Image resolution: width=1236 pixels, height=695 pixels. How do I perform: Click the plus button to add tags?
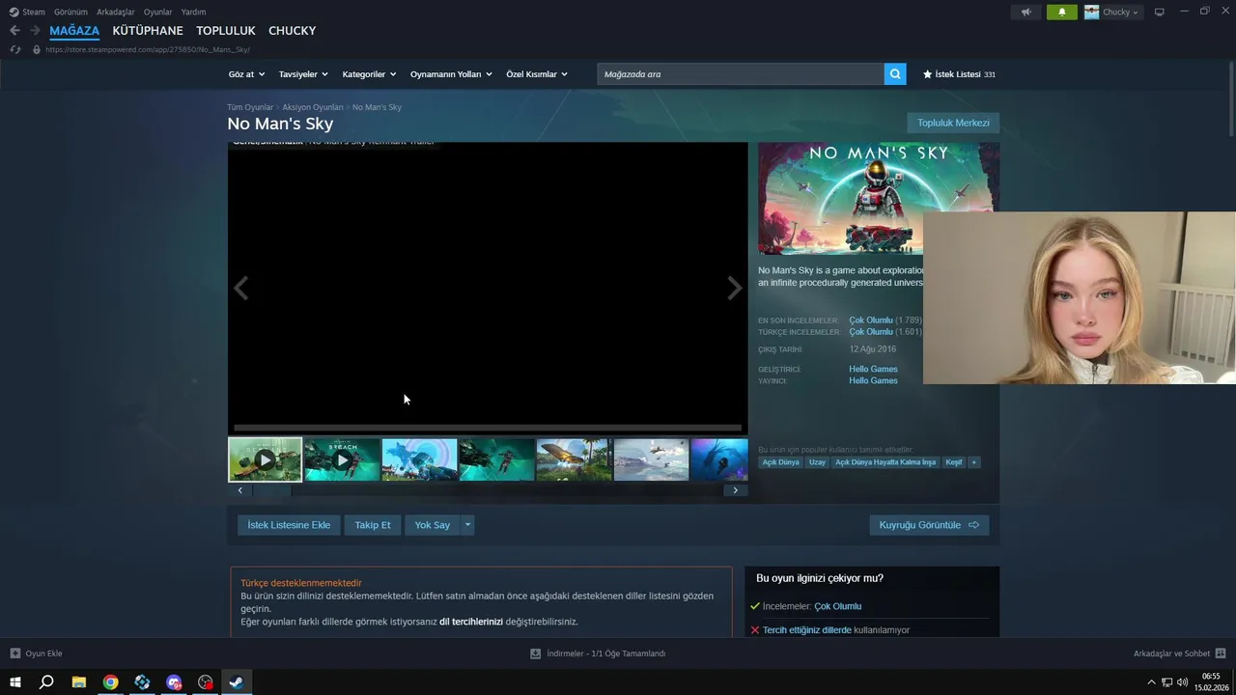[974, 462]
